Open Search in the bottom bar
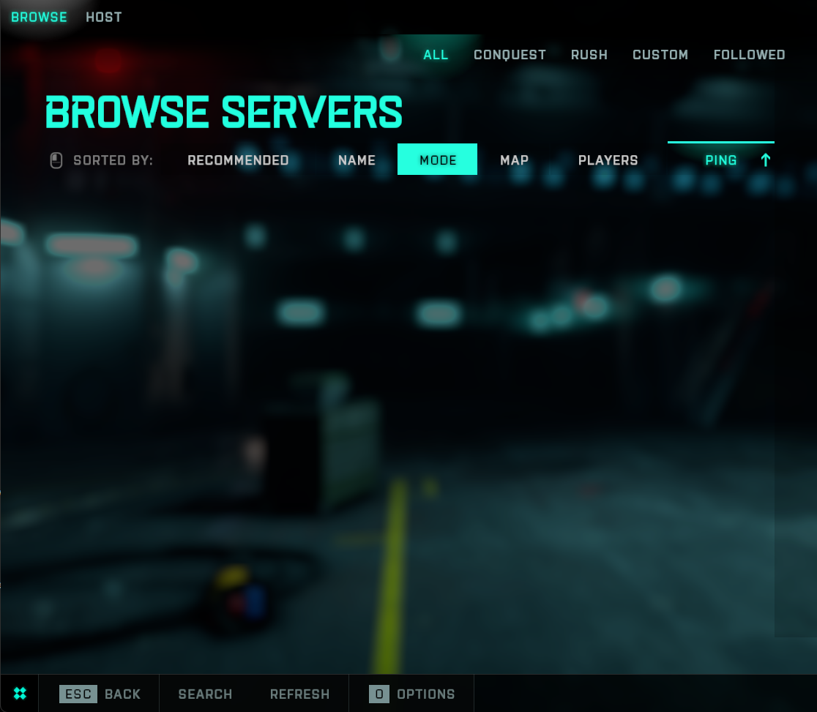This screenshot has height=712, width=817. pyautogui.click(x=205, y=694)
